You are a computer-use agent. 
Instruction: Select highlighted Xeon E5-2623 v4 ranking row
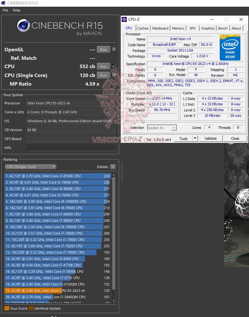pyautogui.click(x=58, y=291)
